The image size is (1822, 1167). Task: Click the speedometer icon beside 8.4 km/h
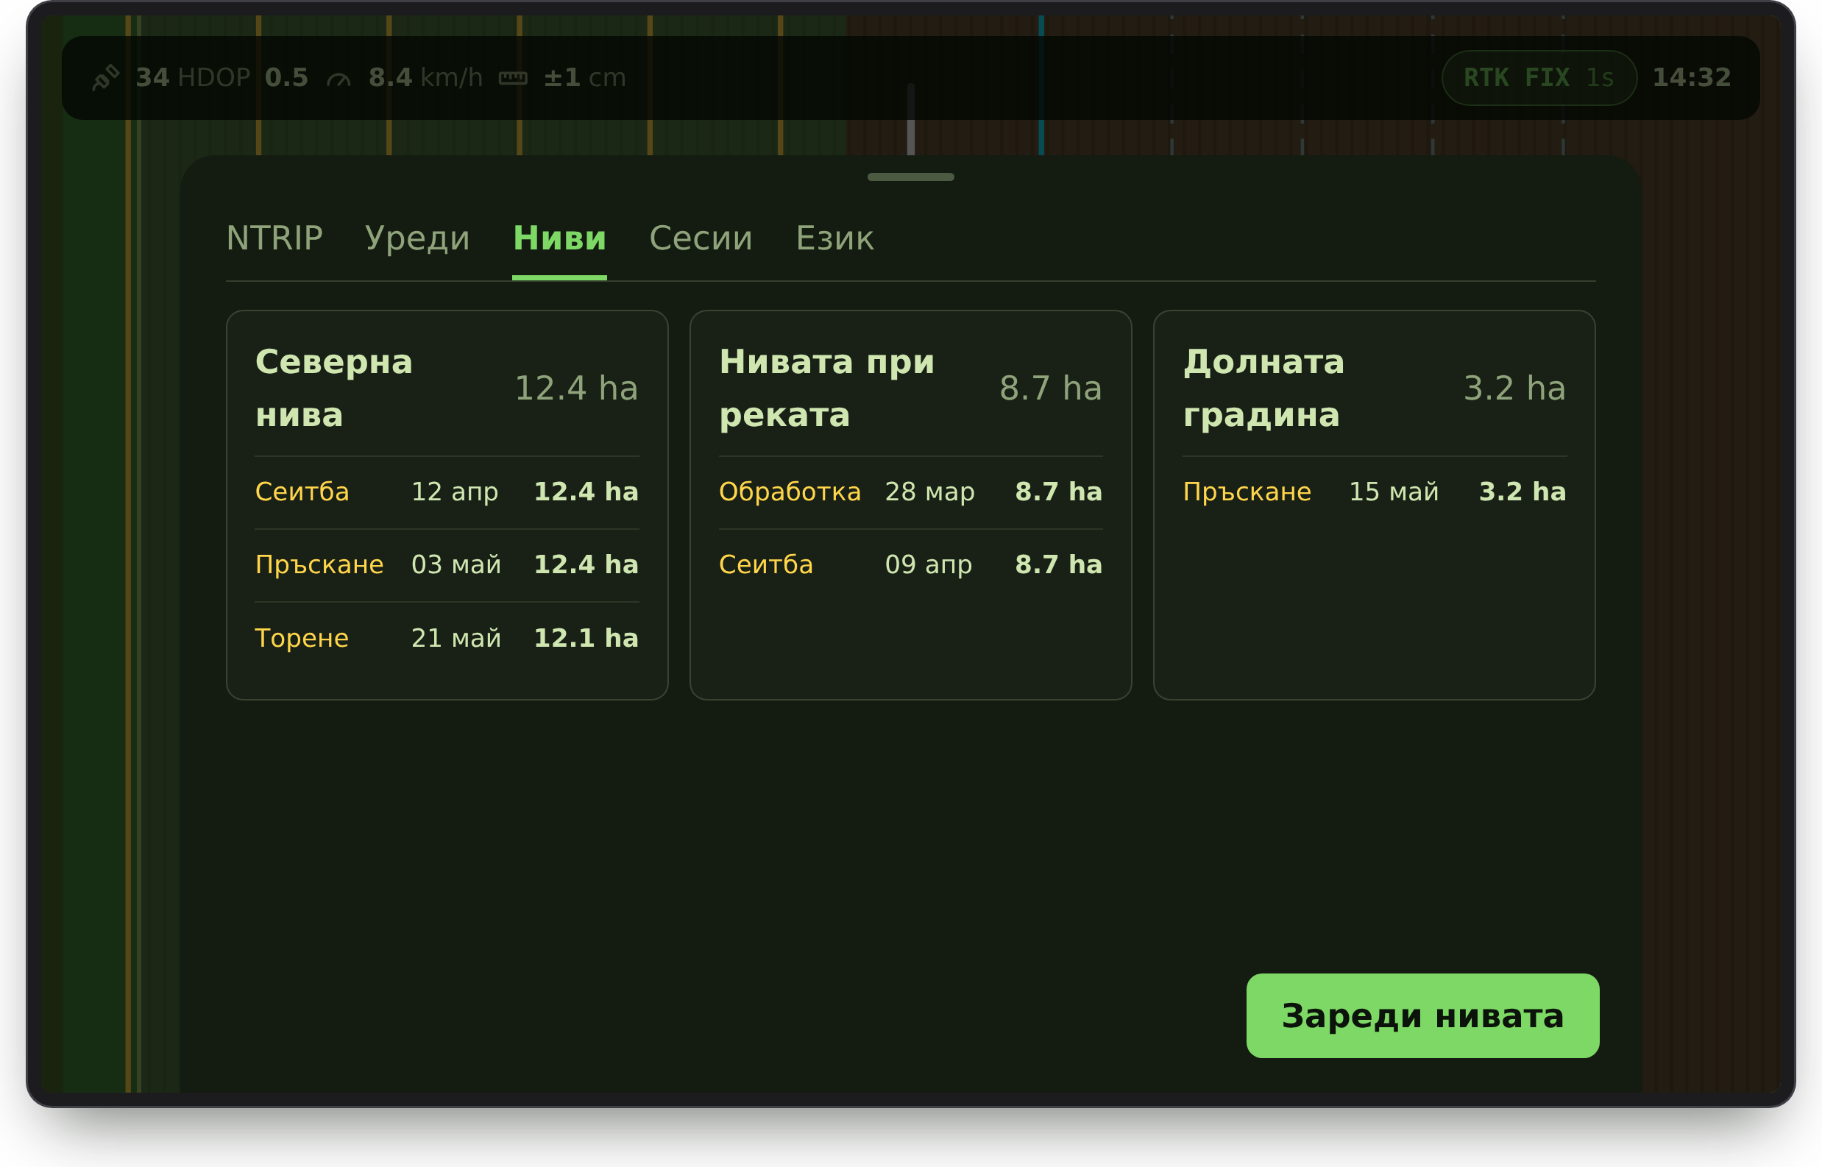(x=338, y=78)
